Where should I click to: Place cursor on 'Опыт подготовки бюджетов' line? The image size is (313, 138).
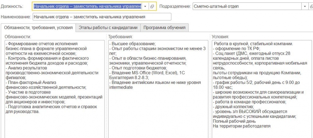coord(138,68)
